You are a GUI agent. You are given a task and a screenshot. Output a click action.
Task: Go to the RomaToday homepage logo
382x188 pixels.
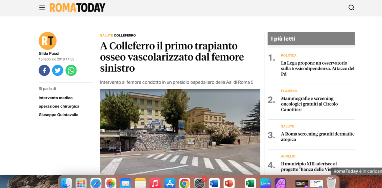pyautogui.click(x=78, y=7)
